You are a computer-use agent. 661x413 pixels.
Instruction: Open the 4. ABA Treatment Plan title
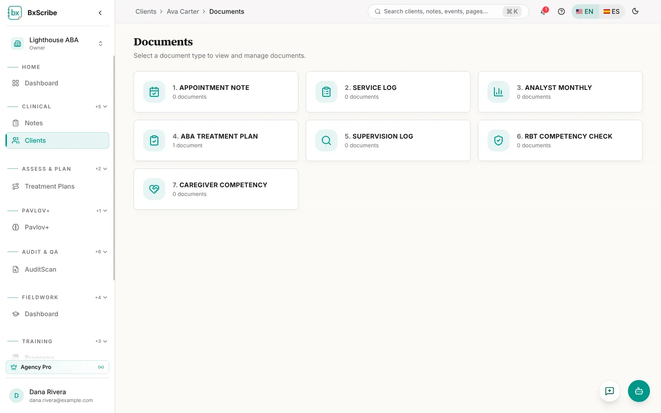215,136
